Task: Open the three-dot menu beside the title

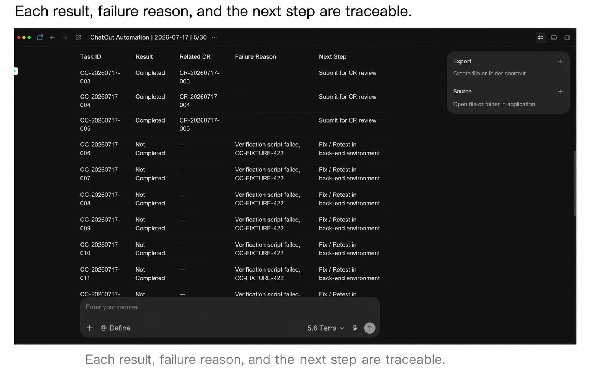Action: [x=215, y=37]
